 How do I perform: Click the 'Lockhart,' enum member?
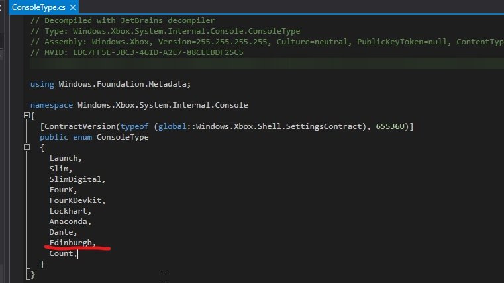tap(70, 211)
